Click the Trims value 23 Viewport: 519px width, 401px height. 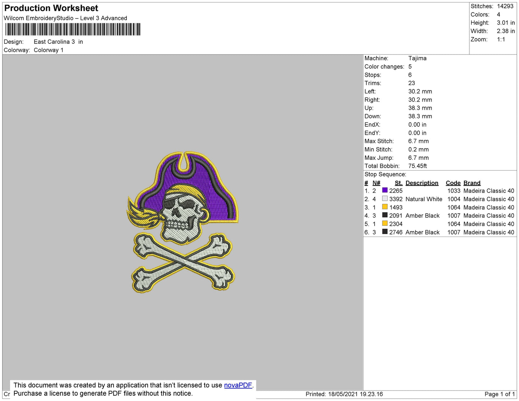point(412,83)
